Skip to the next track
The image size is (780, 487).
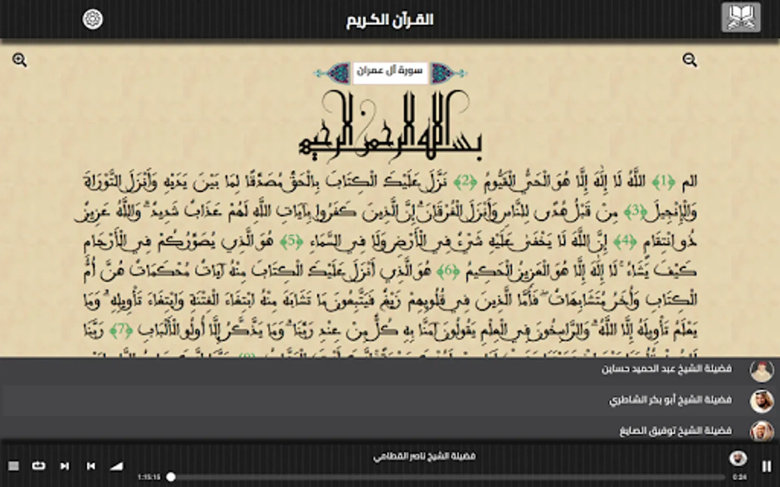[64, 466]
